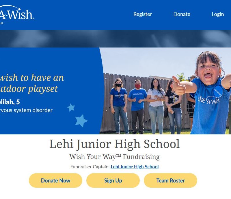Viewport: 231px width, 199px height.
Task: Click the Sign Up button
Action: click(x=113, y=180)
